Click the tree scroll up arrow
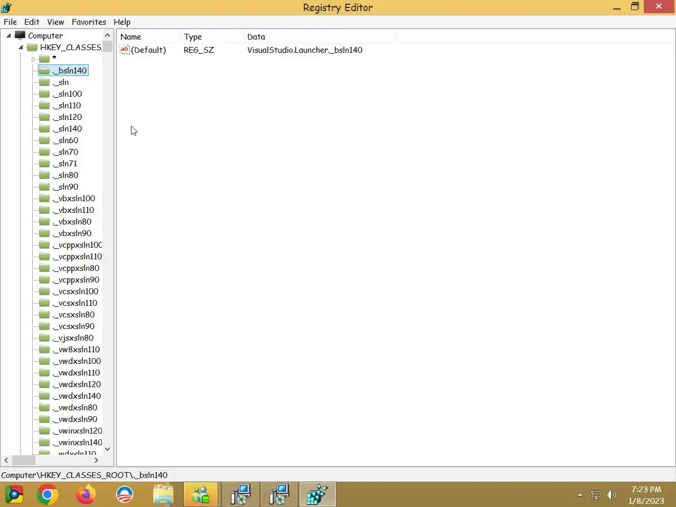676x507 pixels. pyautogui.click(x=108, y=35)
